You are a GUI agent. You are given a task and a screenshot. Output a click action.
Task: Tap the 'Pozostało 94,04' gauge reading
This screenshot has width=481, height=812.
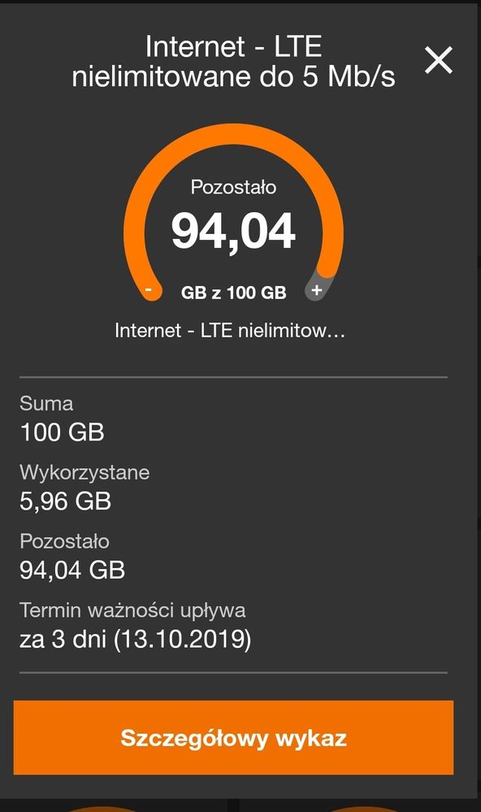(x=233, y=219)
